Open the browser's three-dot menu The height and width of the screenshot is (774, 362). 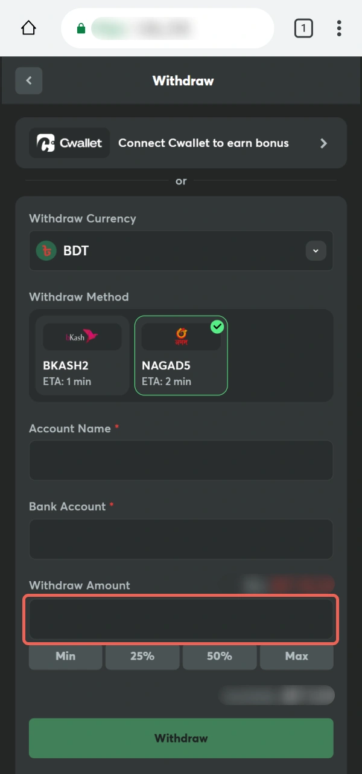[x=339, y=28]
